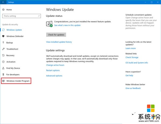Click the For developers tools icon

click(3, 74)
